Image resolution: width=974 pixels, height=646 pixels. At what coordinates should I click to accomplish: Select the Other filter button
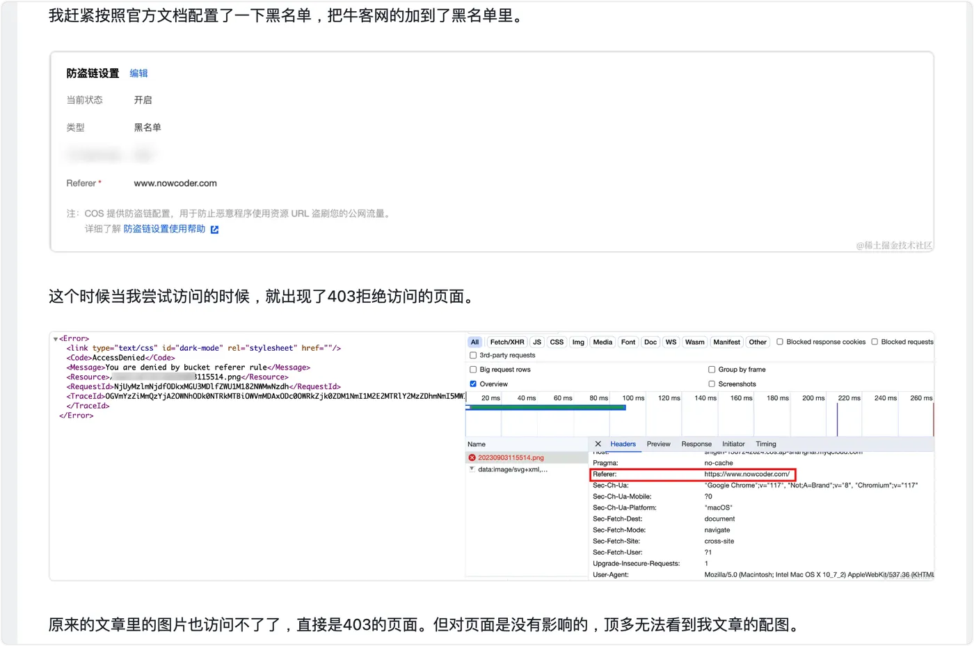click(758, 342)
